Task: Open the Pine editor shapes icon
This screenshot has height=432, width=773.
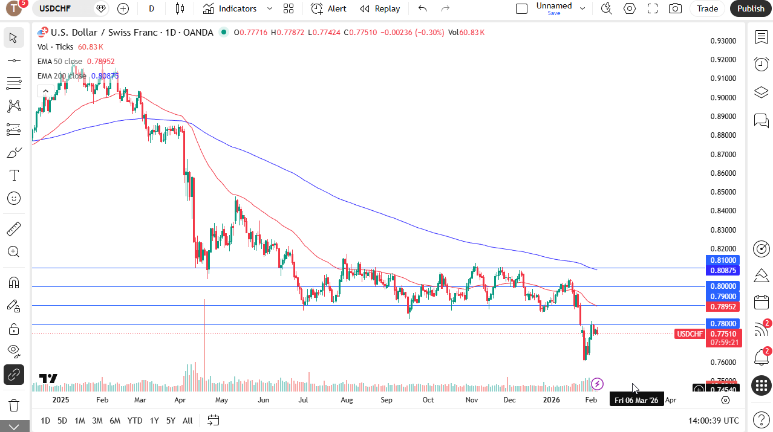Action: [761, 276]
